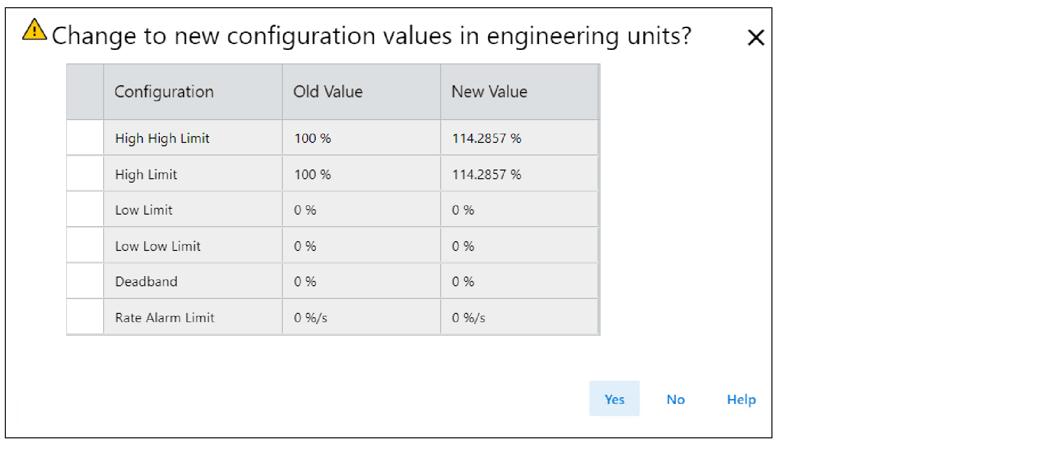The image size is (1047, 449).
Task: Select the Rate Alarm Limit row
Action: (x=164, y=318)
